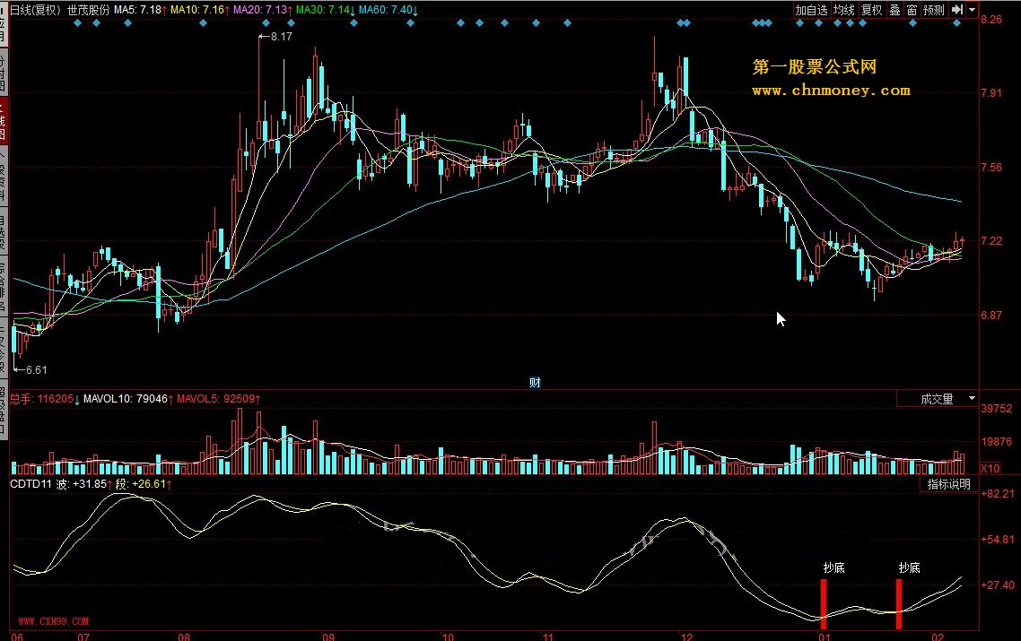1021x641 pixels.
Task: Click month 11 on the time axis
Action: pos(548,637)
